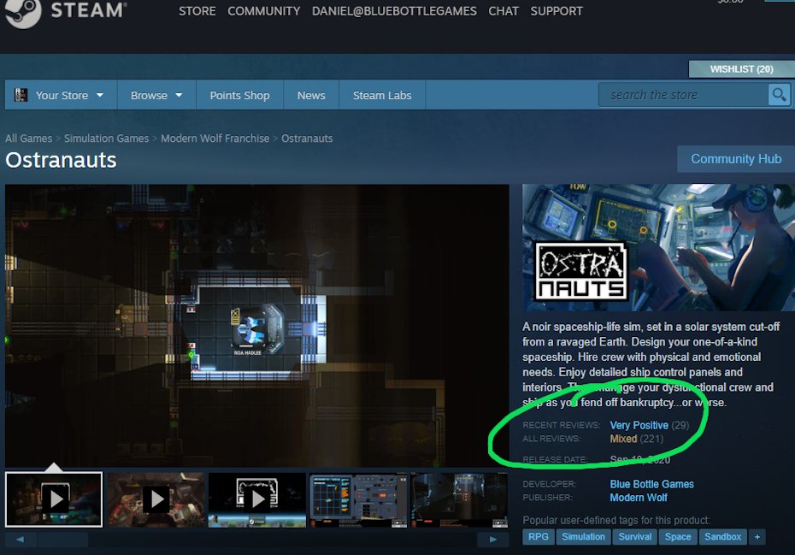Screen dimensions: 795x555
Task: Play the third video thumbnail
Action: pyautogui.click(x=257, y=499)
